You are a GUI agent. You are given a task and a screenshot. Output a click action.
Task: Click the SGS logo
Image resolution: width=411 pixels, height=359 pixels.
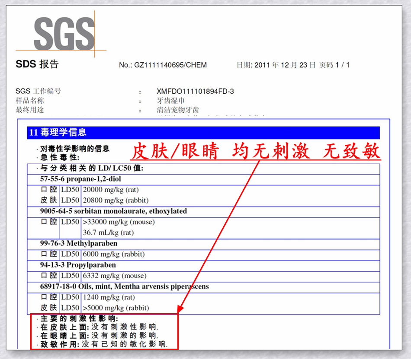(64, 34)
